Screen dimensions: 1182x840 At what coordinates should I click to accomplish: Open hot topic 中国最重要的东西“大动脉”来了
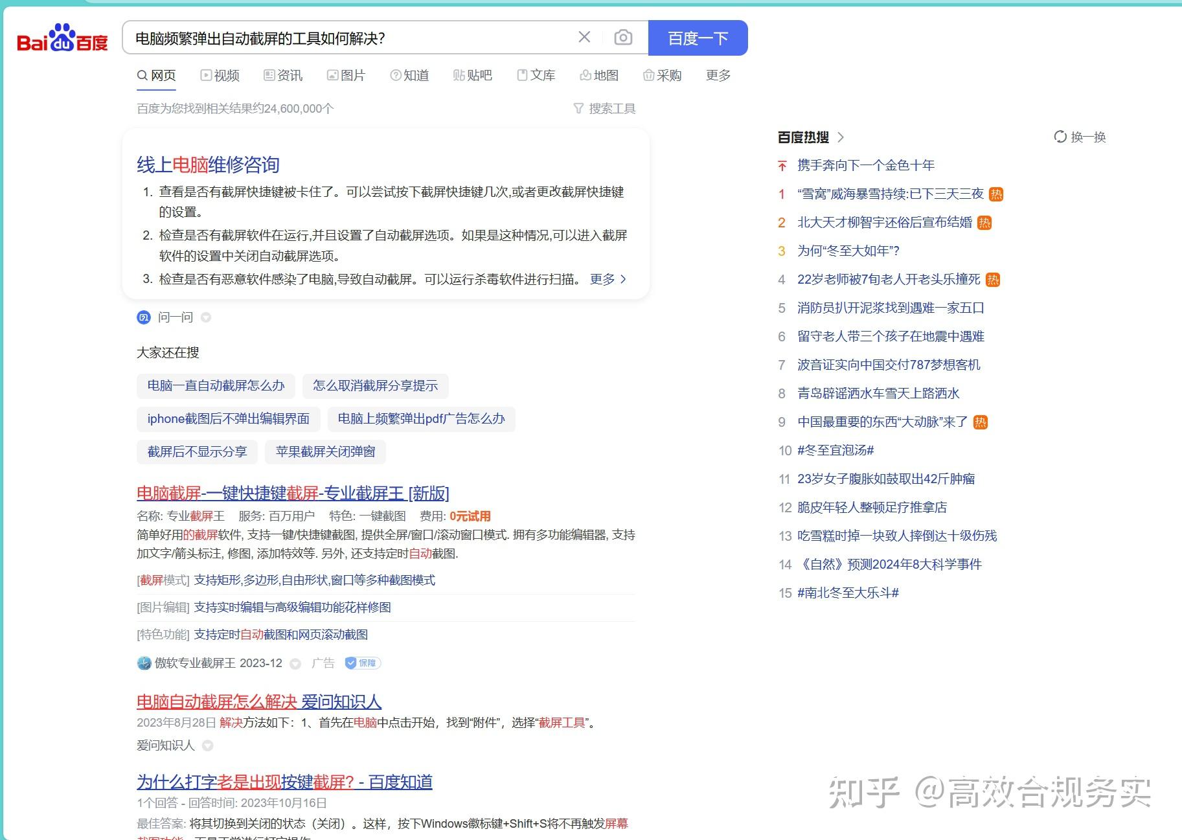point(883,422)
